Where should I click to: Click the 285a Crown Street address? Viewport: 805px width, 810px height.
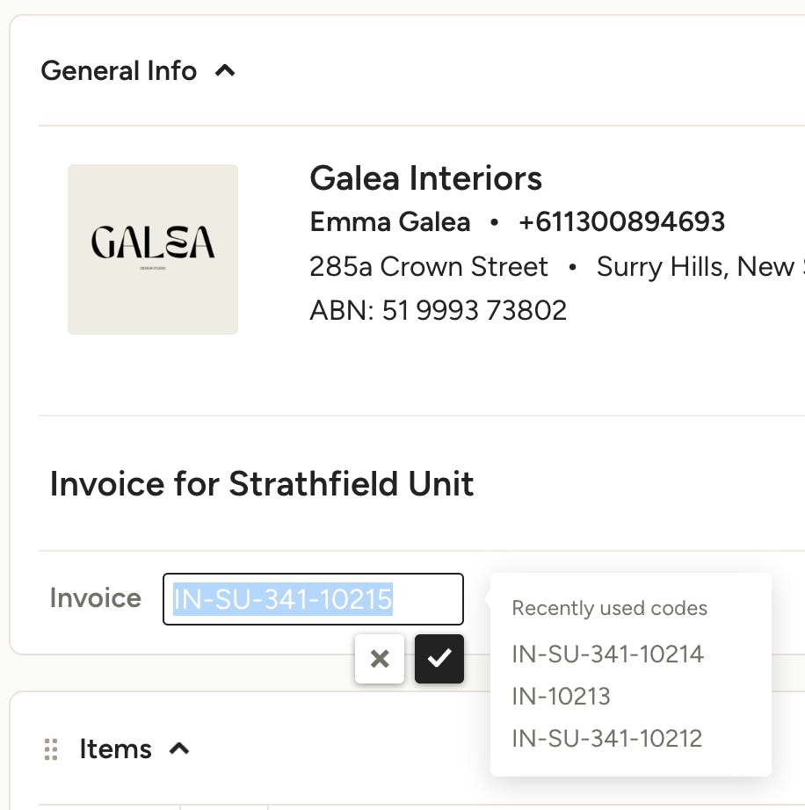point(428,266)
